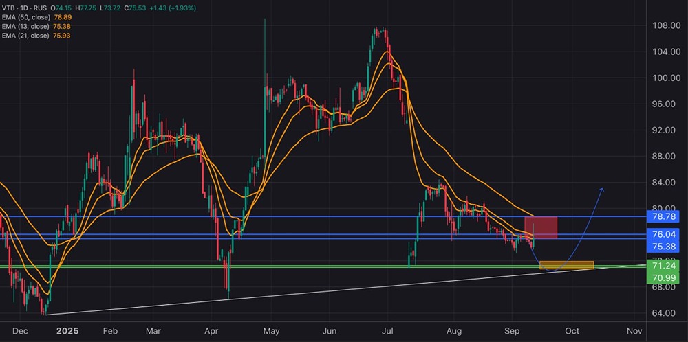Click the 78.78 blue price label
Screen dimensions: 688x342
coord(663,216)
